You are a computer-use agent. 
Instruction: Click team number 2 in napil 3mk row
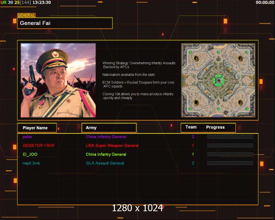pyautogui.click(x=193, y=163)
